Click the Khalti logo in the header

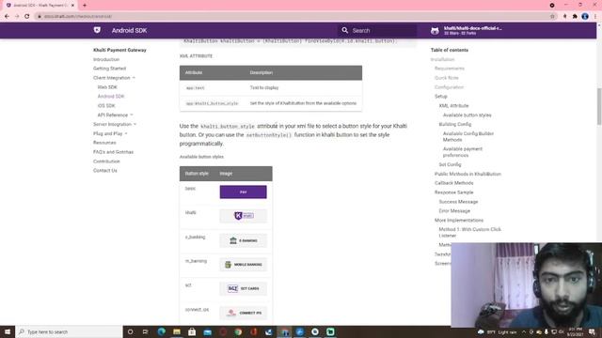tap(97, 30)
